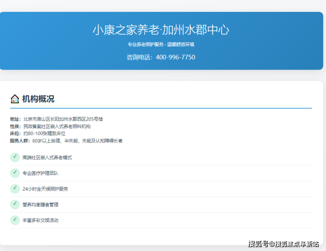Select the 营养均衡膳食管理 feature text
The image size is (326, 251).
click(41, 205)
